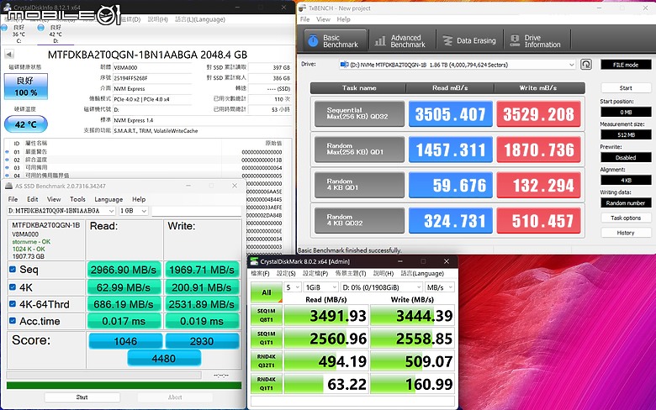Open the View menu in TxBENCH
The image size is (656, 410).
click(323, 19)
